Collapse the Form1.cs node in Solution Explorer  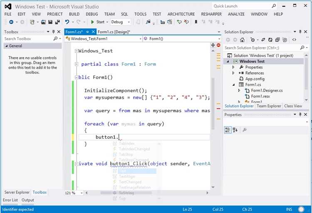click(234, 85)
